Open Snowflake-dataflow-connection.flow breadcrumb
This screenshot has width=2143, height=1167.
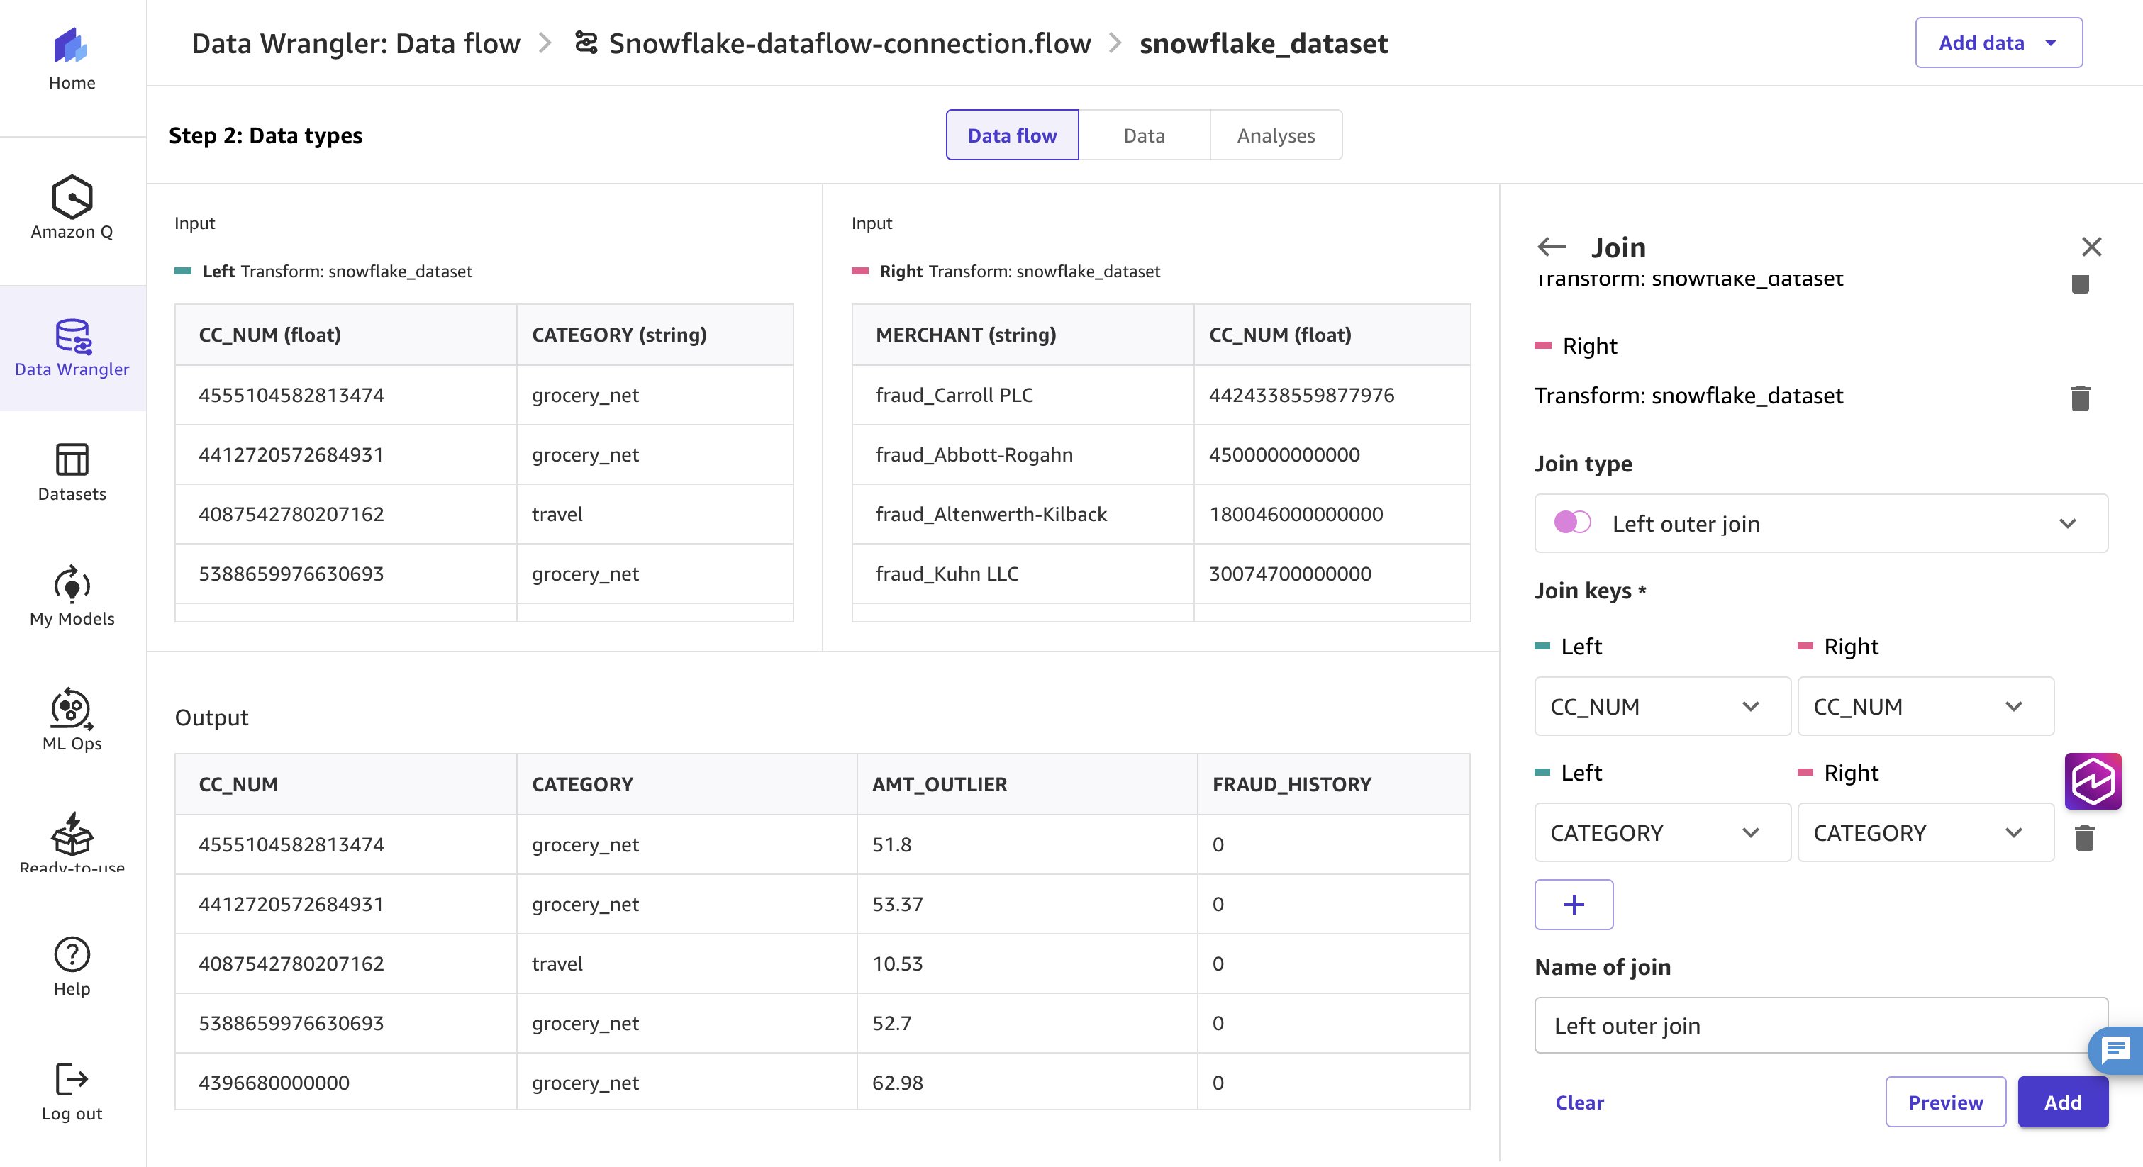click(850, 43)
